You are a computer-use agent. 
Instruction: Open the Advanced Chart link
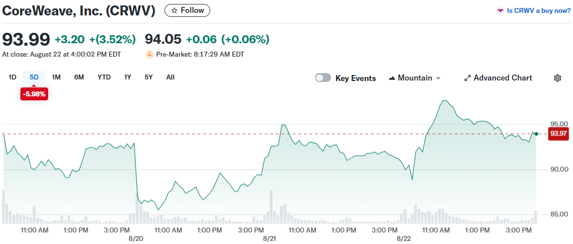pos(498,78)
